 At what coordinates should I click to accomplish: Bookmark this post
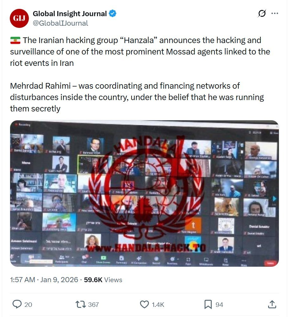click(208, 304)
